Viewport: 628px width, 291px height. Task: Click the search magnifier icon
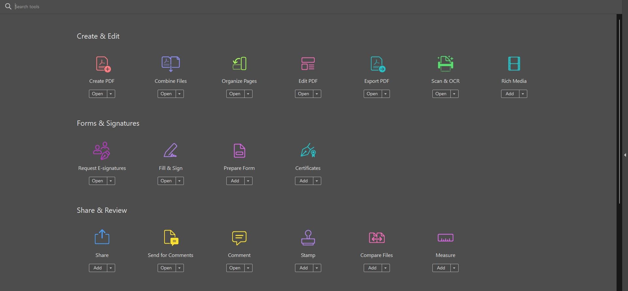point(8,7)
